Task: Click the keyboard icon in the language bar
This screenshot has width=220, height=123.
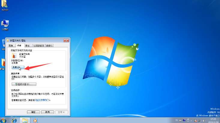Action: tap(180, 121)
